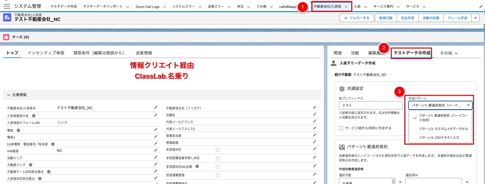Click the 新規行動 button
This screenshot has width=485, height=184.
click(386, 18)
